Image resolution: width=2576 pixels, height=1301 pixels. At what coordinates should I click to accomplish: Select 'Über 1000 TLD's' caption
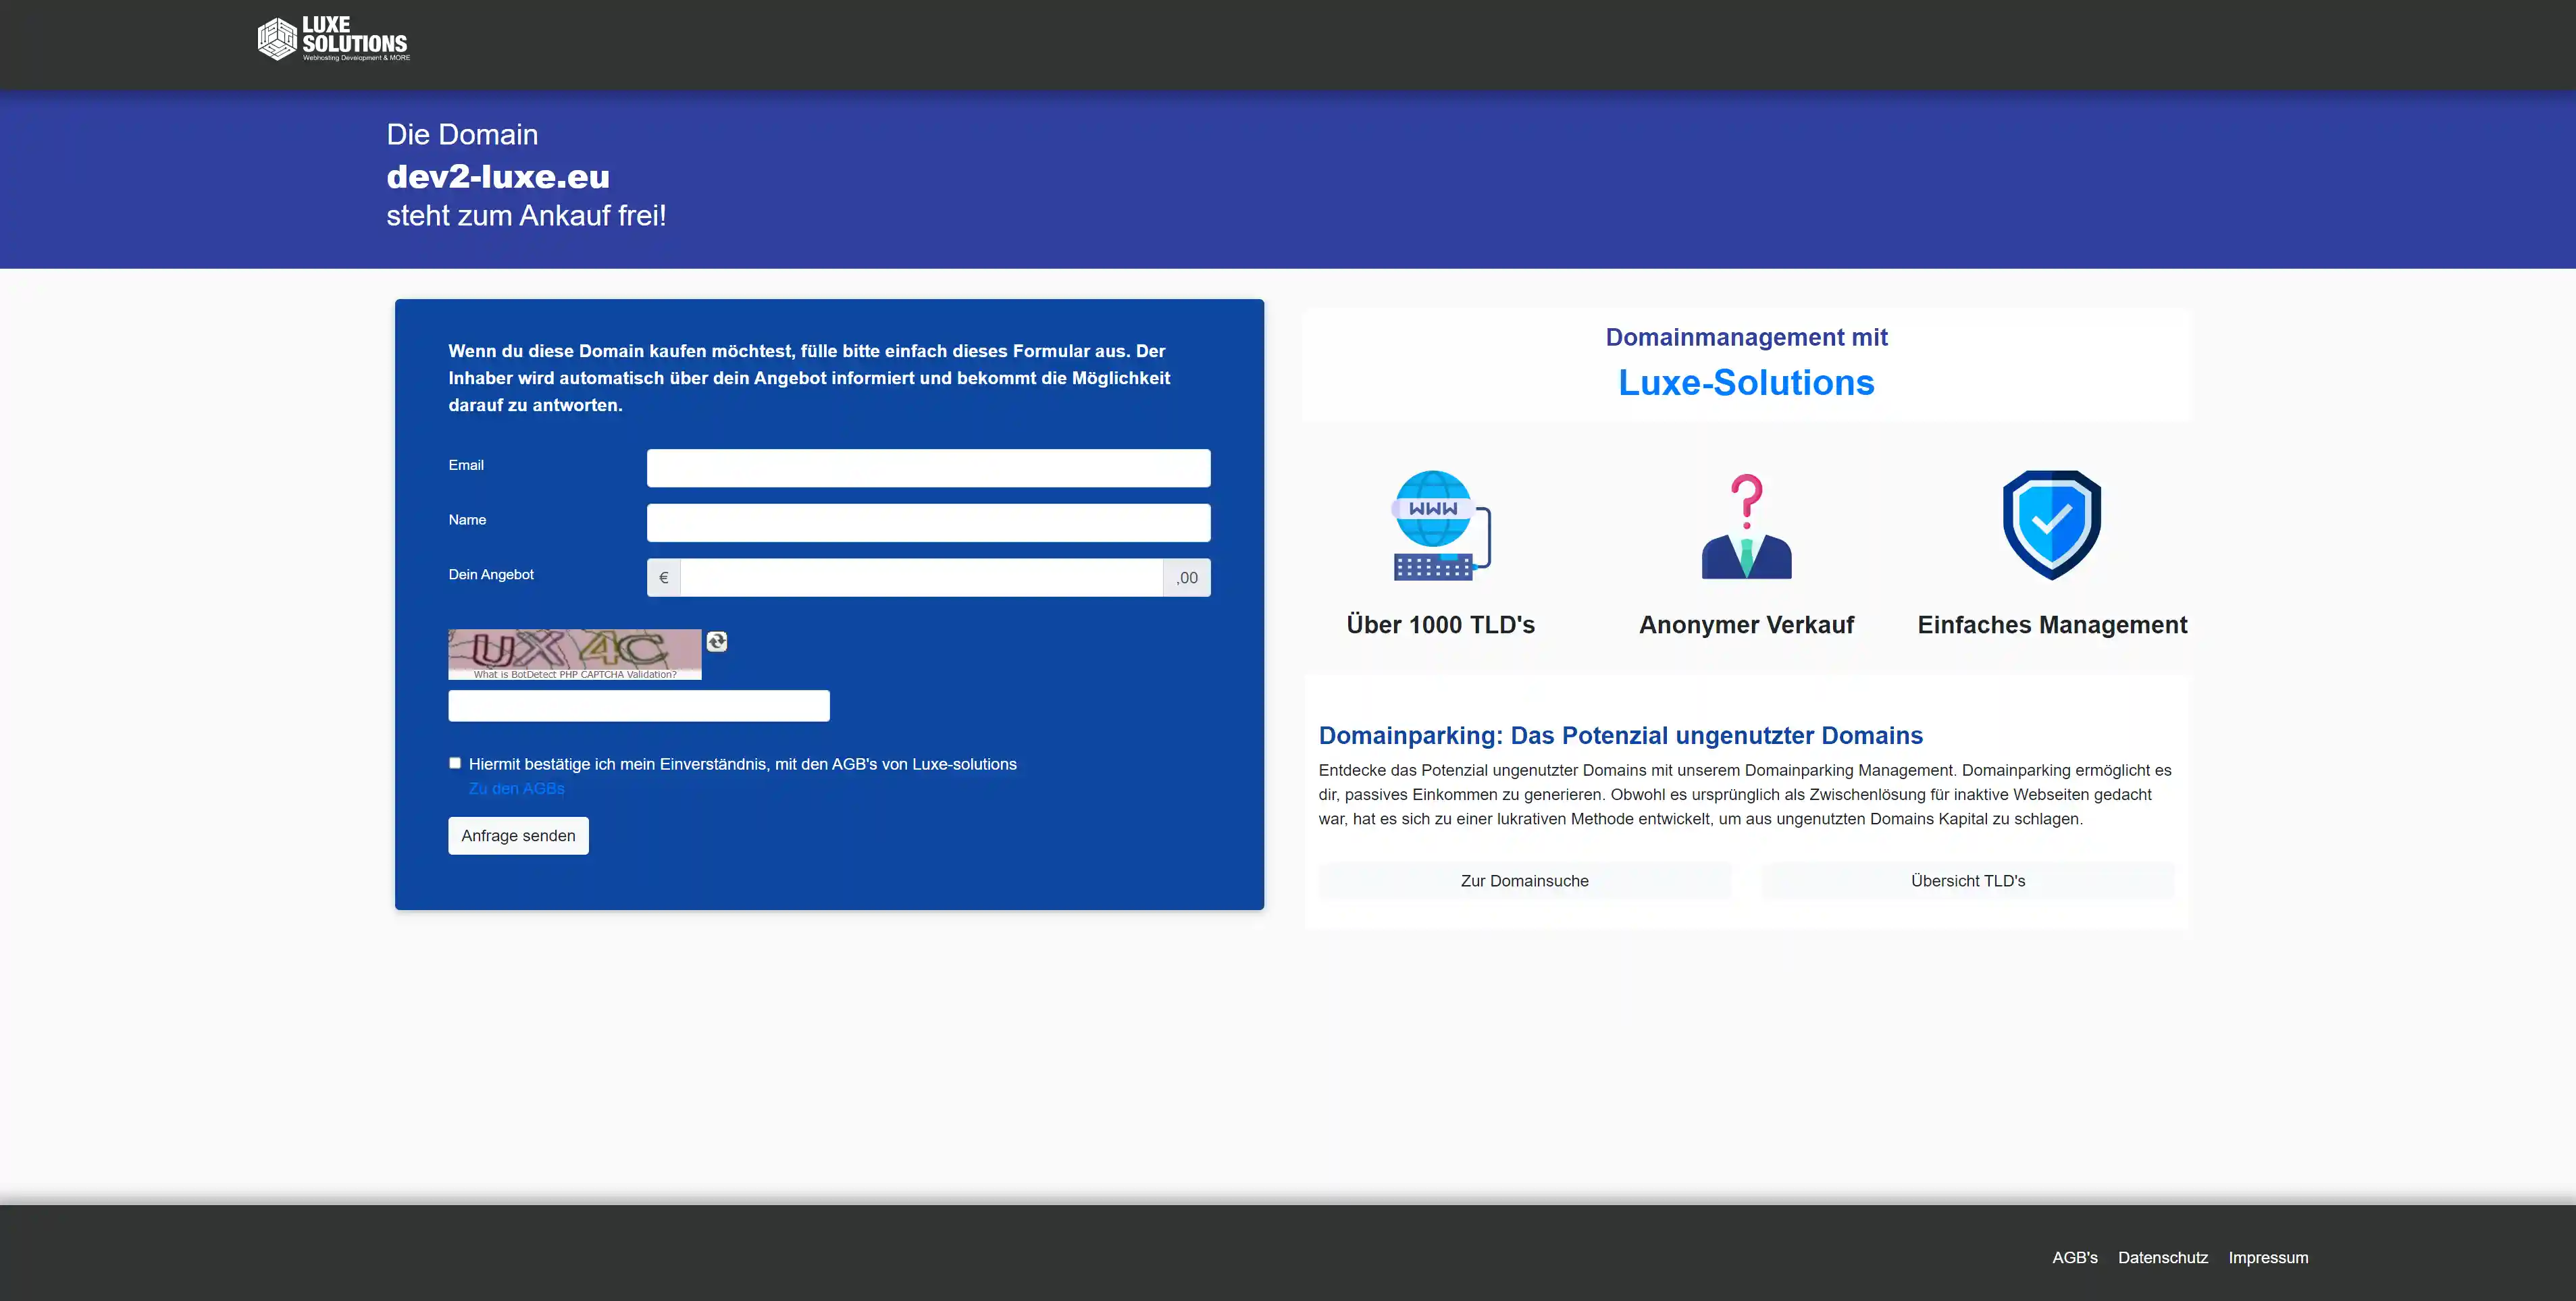(1440, 625)
